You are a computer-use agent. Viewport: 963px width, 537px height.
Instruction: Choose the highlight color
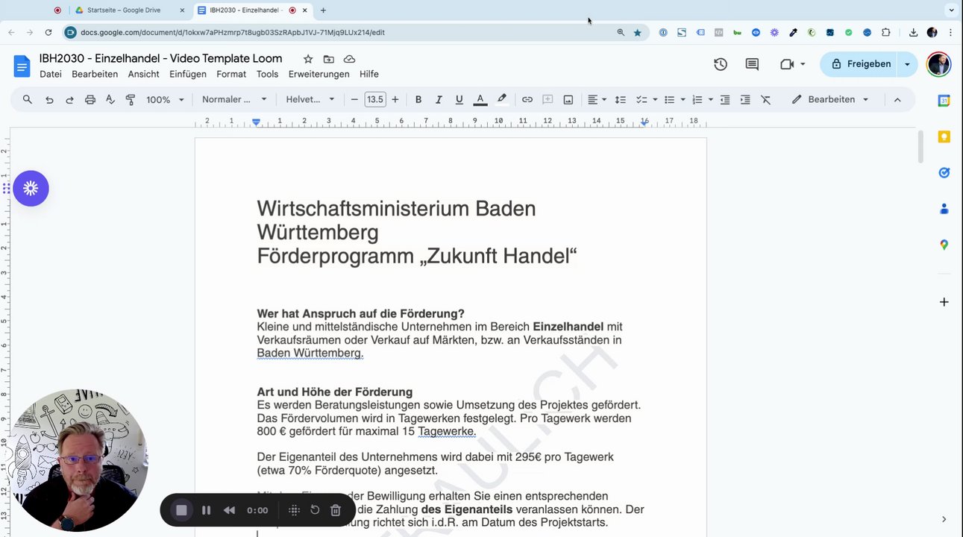(x=501, y=99)
